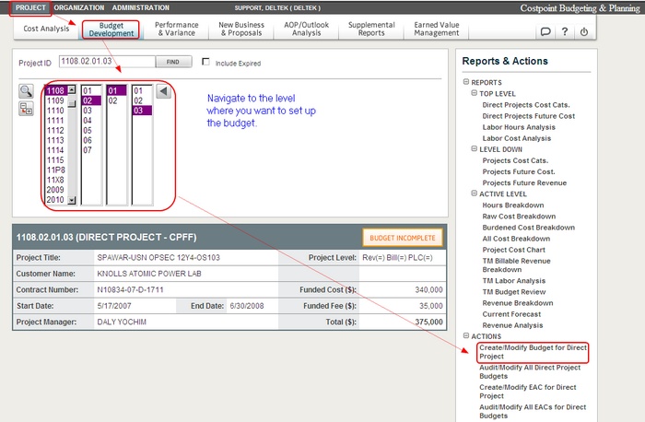Collapse the ACTIONS section

[467, 336]
